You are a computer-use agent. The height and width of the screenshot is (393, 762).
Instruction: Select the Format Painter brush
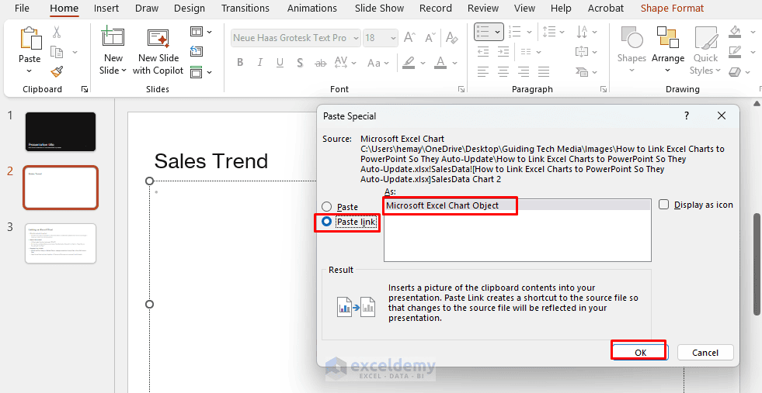pyautogui.click(x=57, y=71)
